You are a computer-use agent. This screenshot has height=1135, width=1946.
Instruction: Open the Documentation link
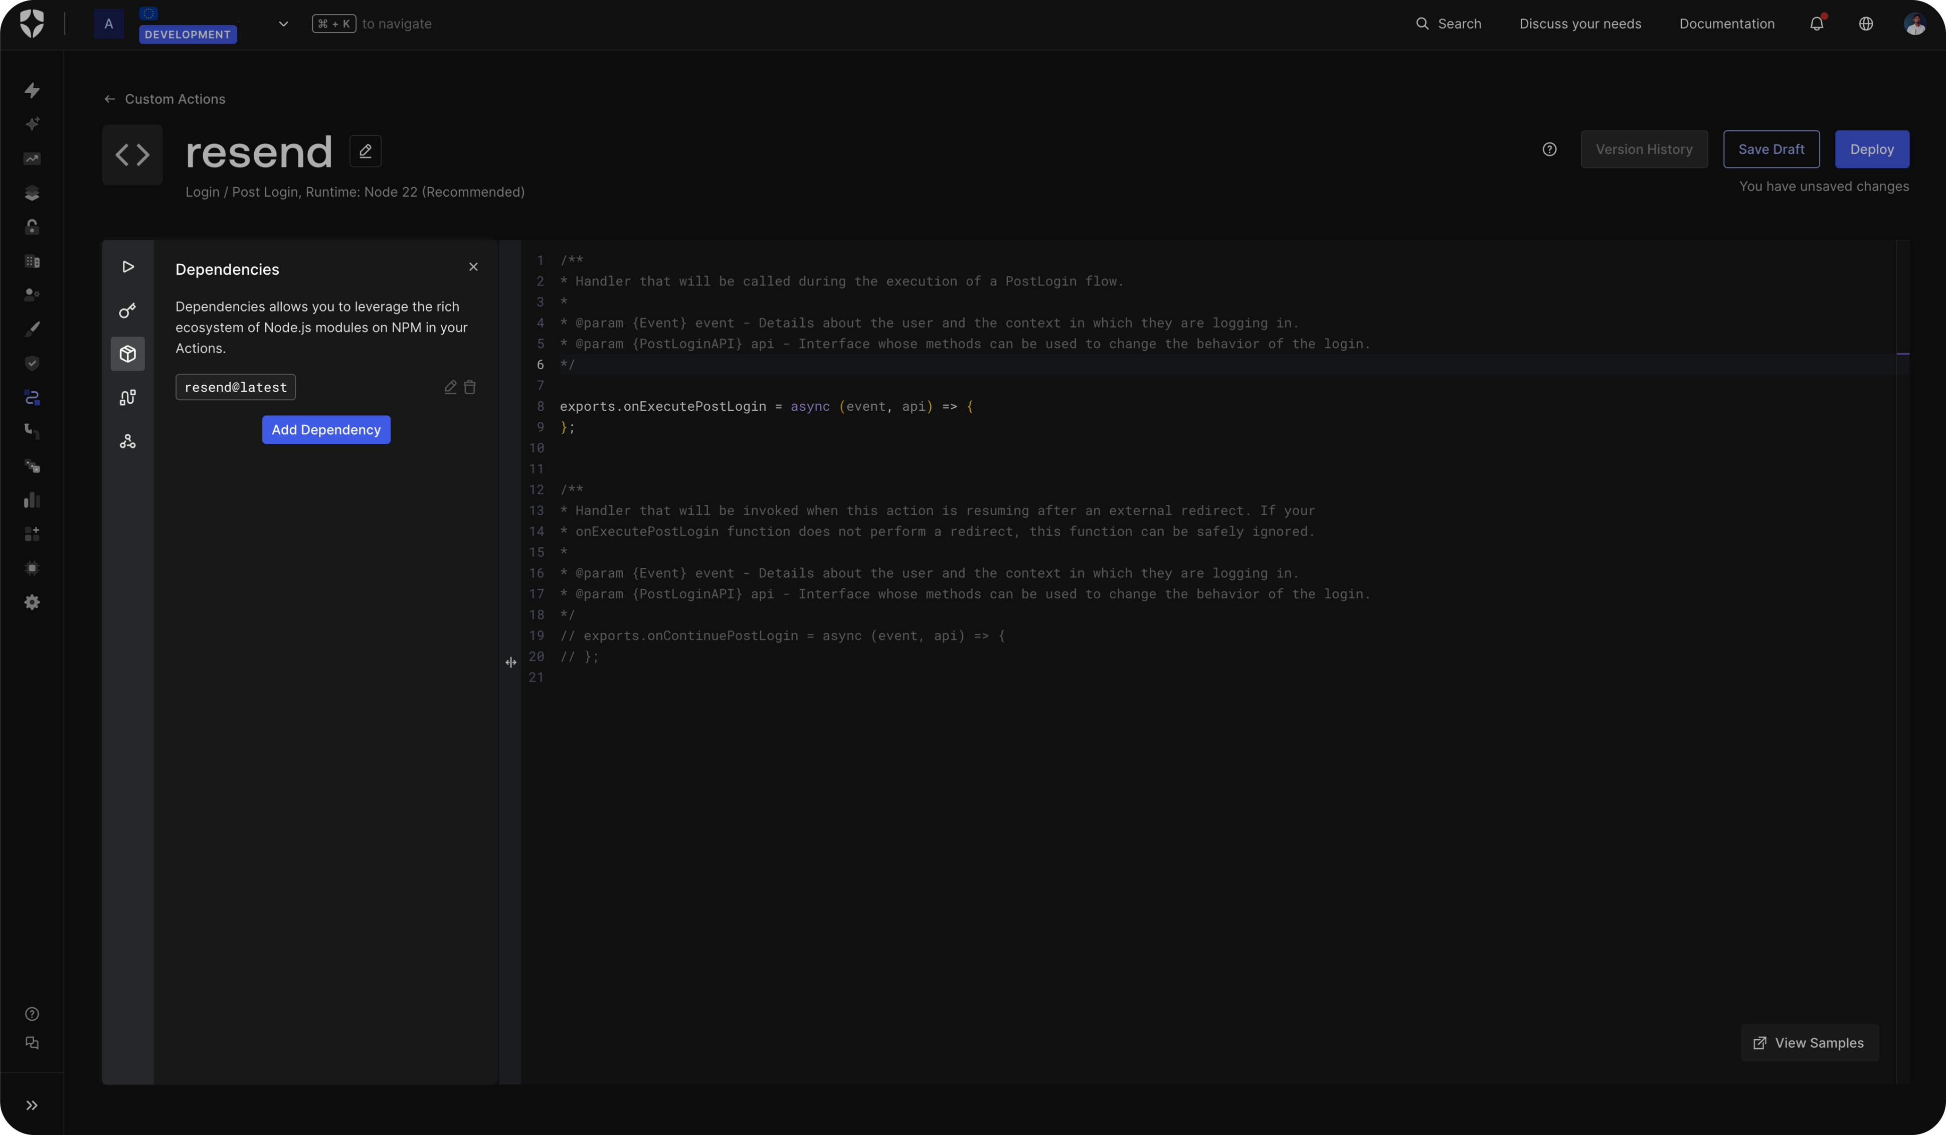pyautogui.click(x=1727, y=24)
